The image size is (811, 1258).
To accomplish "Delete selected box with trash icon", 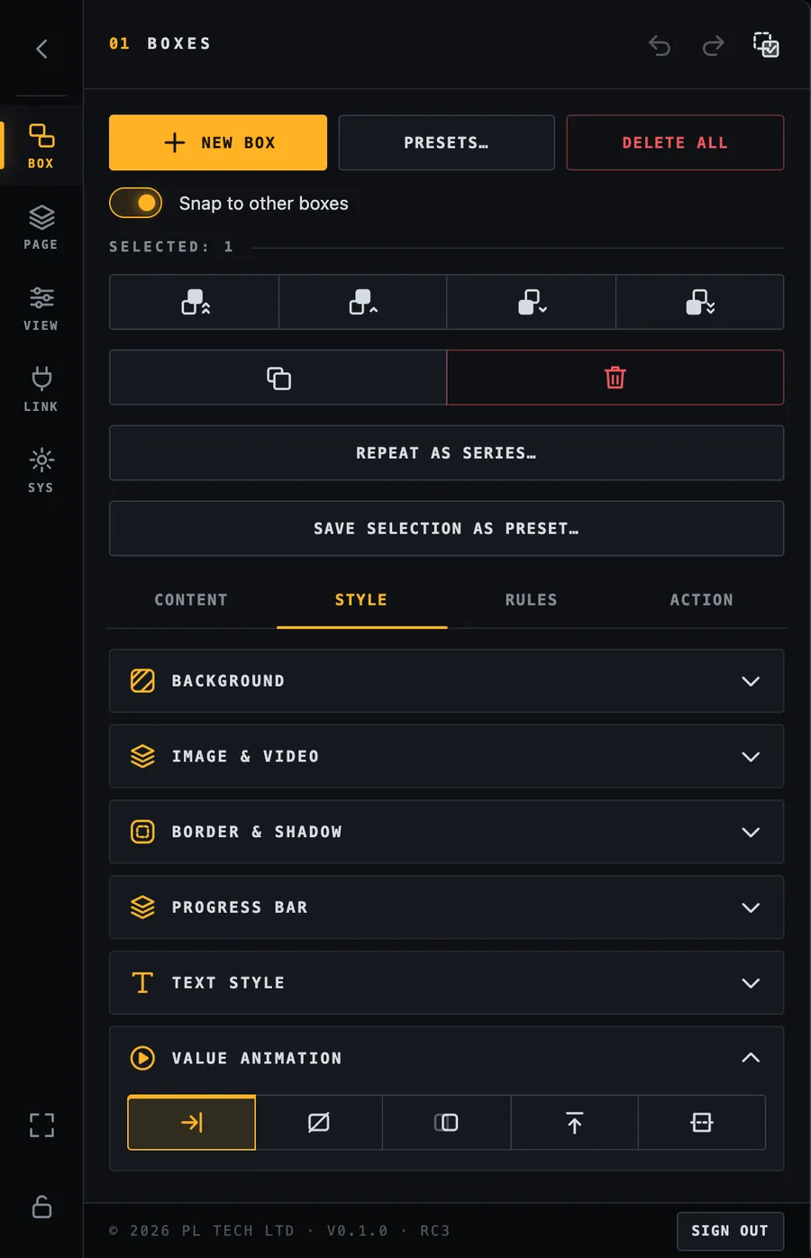I will (615, 378).
